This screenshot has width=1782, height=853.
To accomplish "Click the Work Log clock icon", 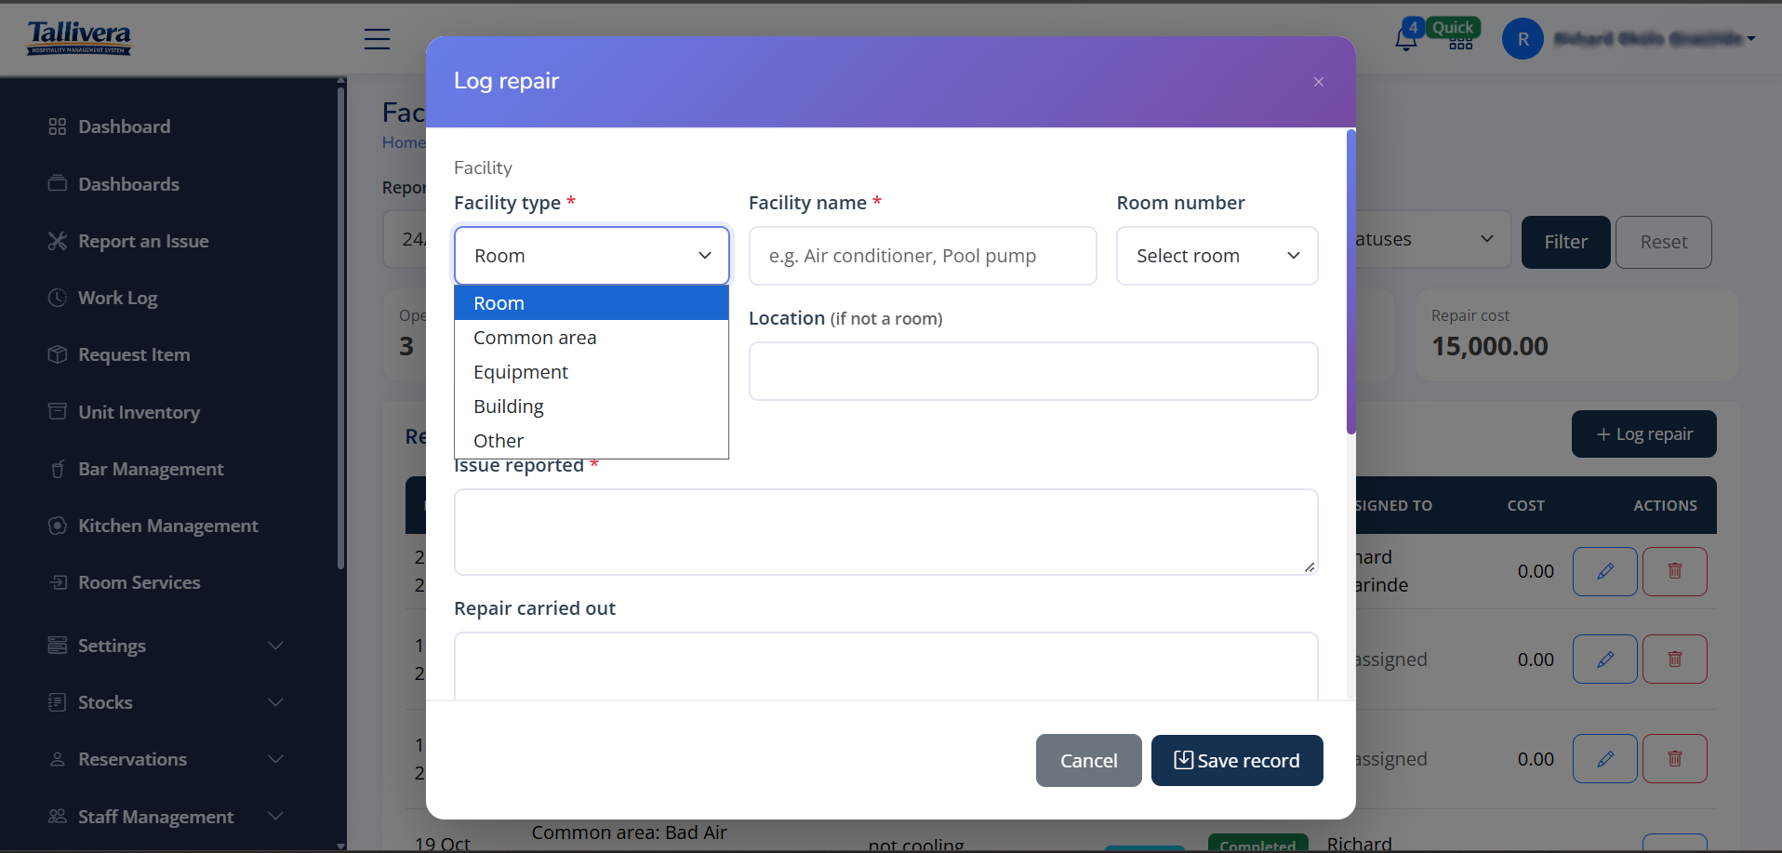I will pos(58,298).
